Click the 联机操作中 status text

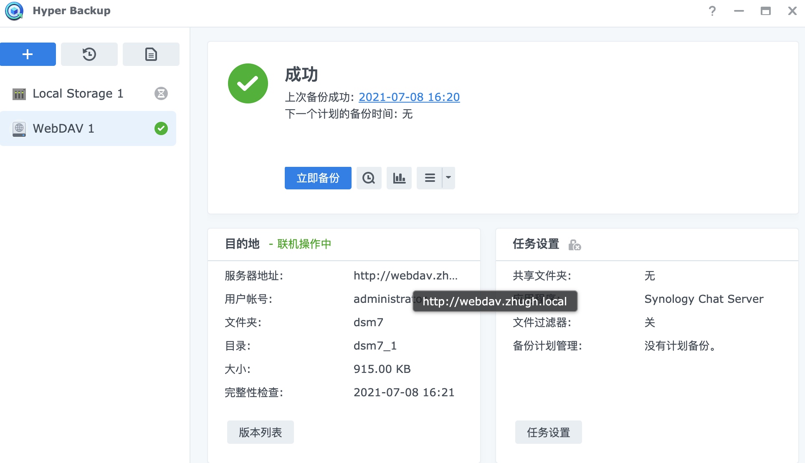pos(304,244)
